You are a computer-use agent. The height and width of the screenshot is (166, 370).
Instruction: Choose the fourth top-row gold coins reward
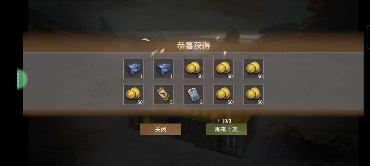pyautogui.click(x=223, y=69)
